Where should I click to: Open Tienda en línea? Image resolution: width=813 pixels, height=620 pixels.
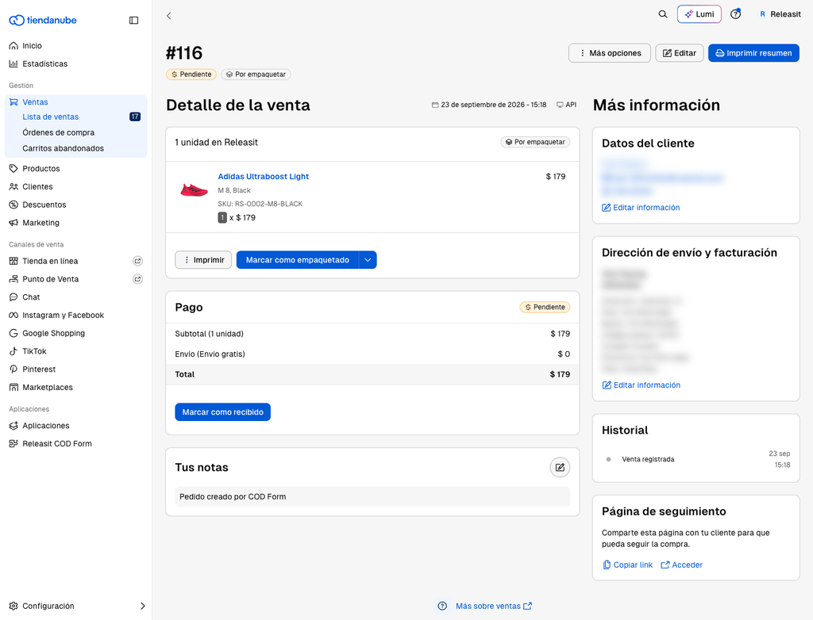tap(50, 261)
